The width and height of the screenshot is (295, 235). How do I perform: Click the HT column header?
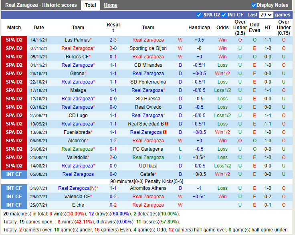coord(267,28)
